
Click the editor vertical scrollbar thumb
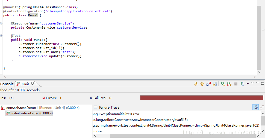coord(259,38)
